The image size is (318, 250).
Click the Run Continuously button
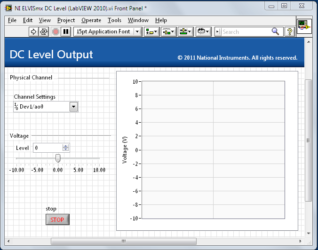pyautogui.click(x=44, y=31)
